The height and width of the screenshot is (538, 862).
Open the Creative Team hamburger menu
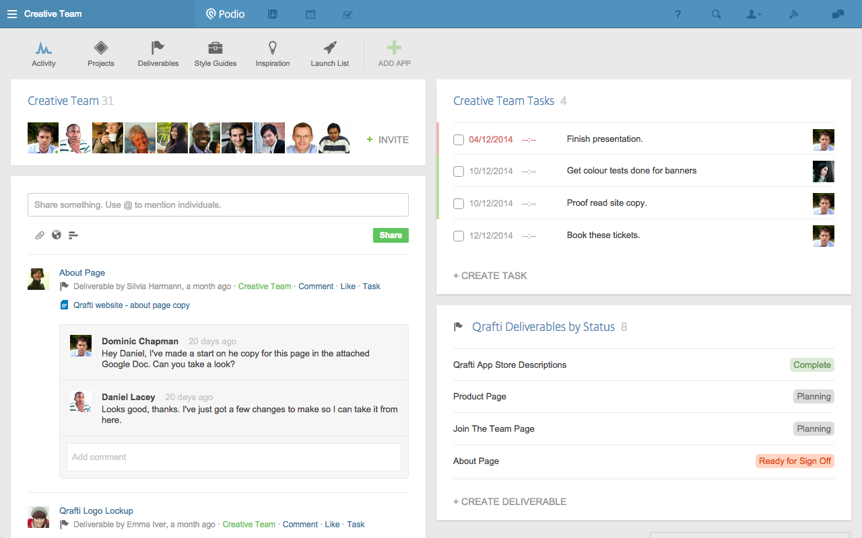point(12,14)
